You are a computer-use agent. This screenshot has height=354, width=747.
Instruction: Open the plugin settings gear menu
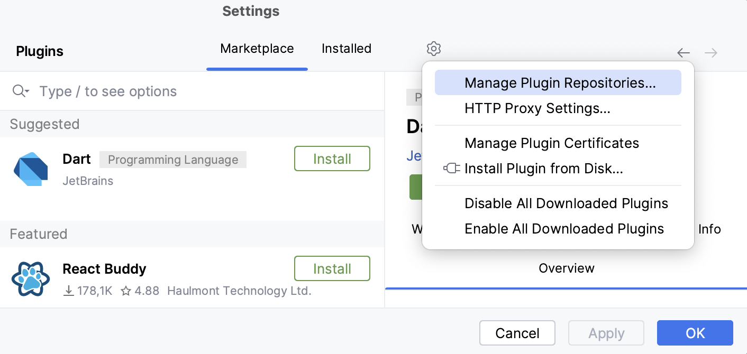pyautogui.click(x=433, y=49)
